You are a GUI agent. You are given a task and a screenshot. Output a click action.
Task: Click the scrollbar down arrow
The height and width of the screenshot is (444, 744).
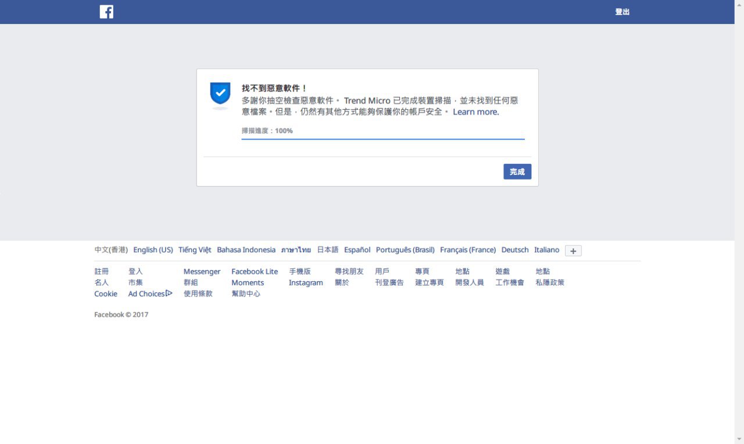point(739,439)
